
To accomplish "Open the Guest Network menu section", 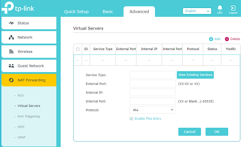I will point(29,66).
